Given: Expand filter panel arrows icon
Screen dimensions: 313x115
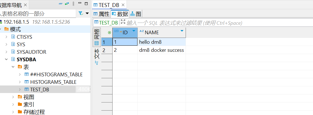Looking at the screenshot, I should click(x=123, y=22).
